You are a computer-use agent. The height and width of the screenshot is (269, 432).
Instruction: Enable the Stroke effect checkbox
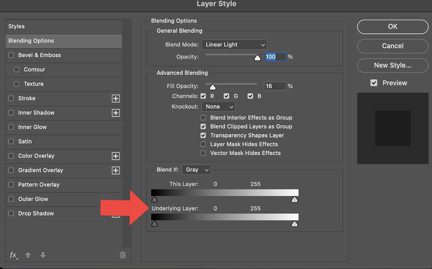click(x=11, y=98)
